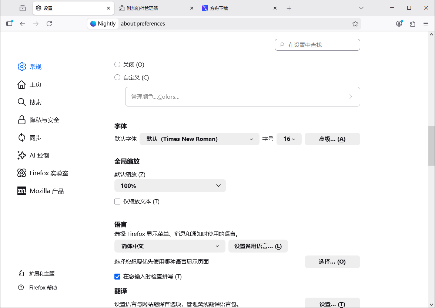Select the AI 控制 settings section
The height and width of the screenshot is (308, 435).
pyautogui.click(x=38, y=155)
